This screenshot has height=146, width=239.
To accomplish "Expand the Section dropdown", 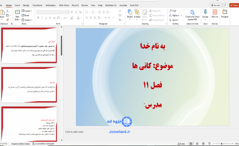I will 27,20.
